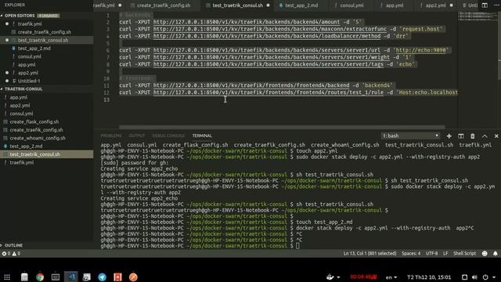Close the terminal panel
Image resolution: width=501 pixels, height=282 pixels.
click(496, 136)
